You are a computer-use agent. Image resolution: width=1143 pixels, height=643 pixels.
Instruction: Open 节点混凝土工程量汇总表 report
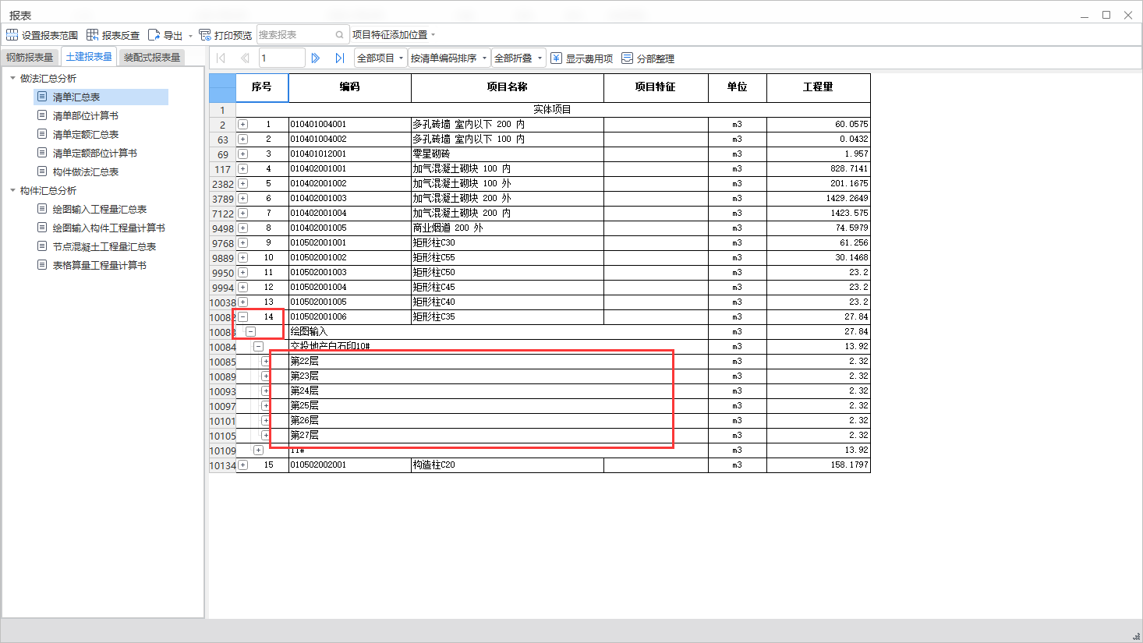[x=104, y=246]
